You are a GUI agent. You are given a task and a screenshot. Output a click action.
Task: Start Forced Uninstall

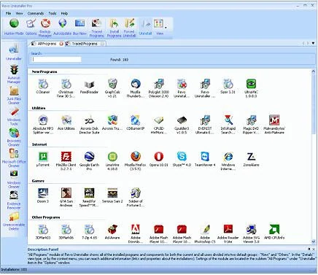click(x=129, y=28)
